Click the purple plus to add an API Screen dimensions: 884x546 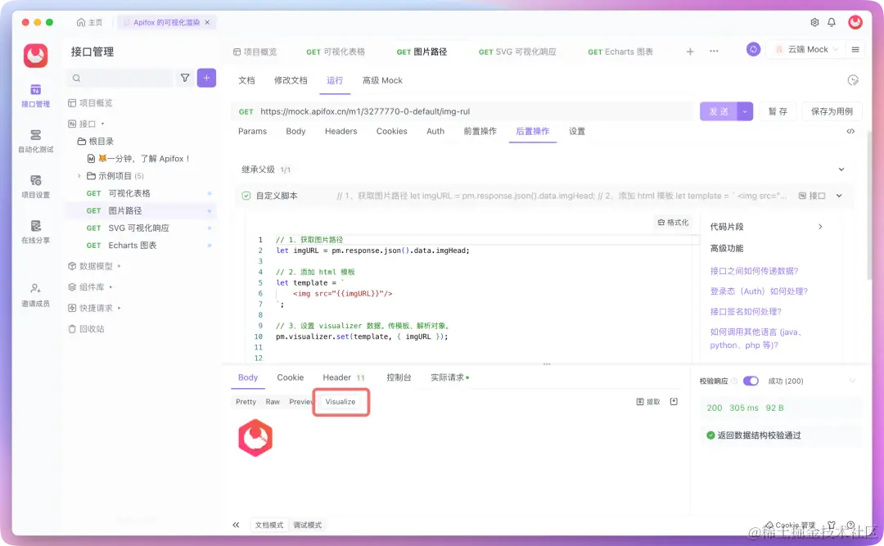pos(206,78)
